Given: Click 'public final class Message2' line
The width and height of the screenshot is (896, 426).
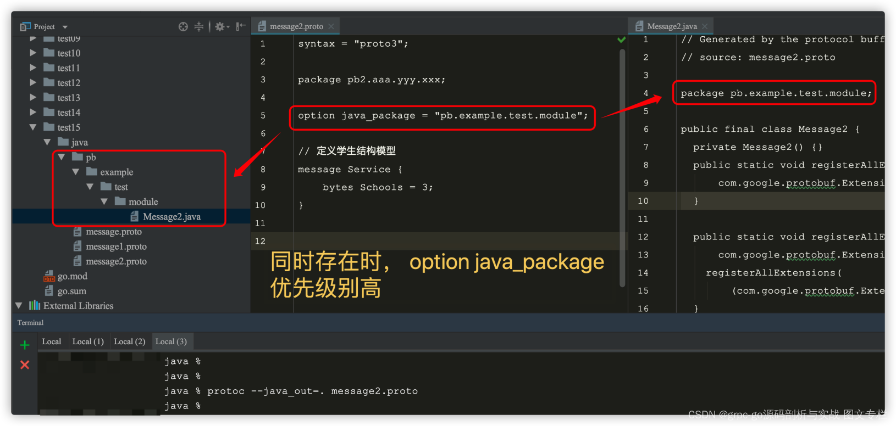Looking at the screenshot, I should (x=770, y=129).
